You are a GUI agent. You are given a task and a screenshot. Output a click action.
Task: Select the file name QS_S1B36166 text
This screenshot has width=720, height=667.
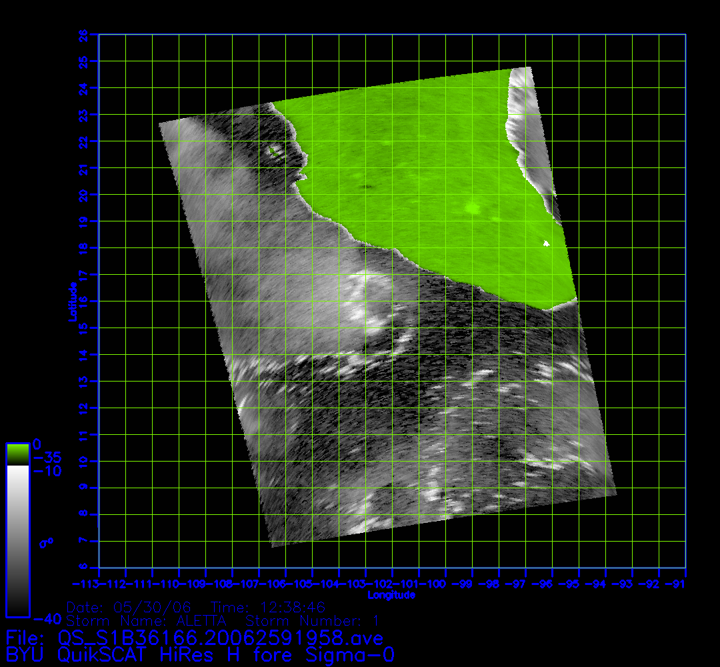[x=220, y=638]
